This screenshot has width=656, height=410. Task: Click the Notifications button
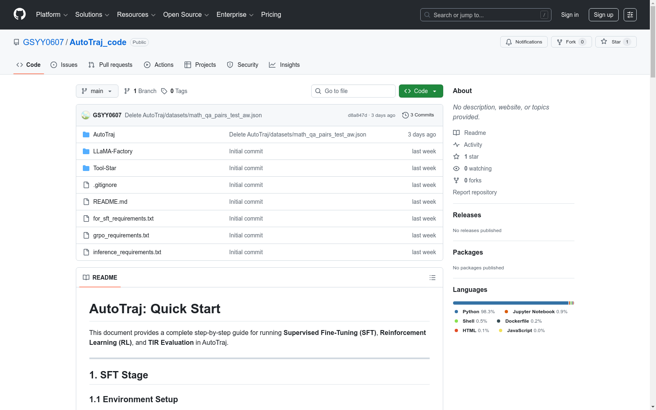click(524, 42)
